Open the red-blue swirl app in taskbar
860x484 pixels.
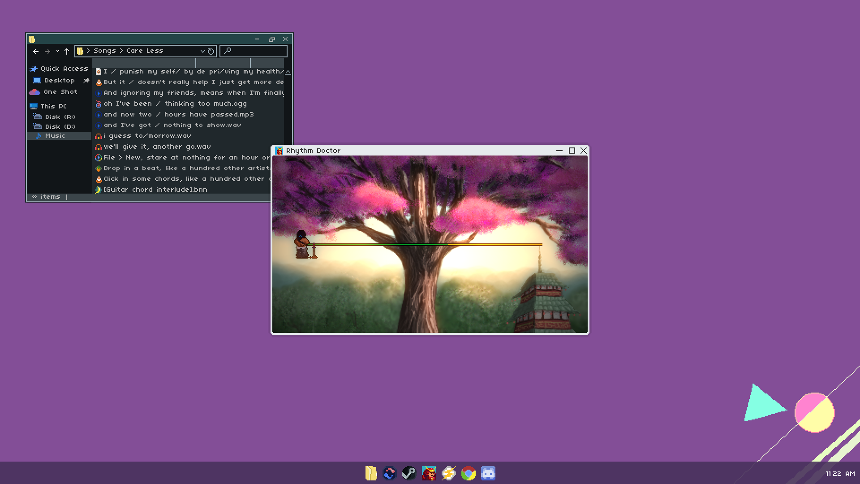tap(390, 473)
